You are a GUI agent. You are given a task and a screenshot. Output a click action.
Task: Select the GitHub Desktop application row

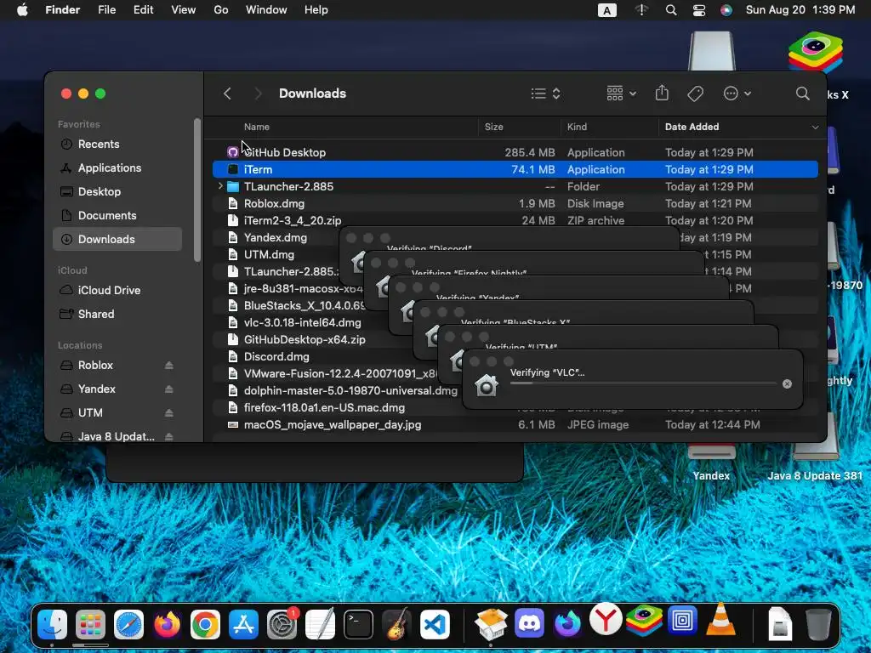point(515,152)
